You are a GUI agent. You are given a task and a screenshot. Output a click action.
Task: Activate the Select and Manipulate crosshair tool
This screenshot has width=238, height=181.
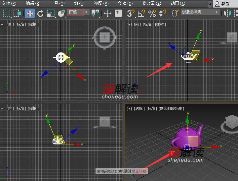[108, 13]
